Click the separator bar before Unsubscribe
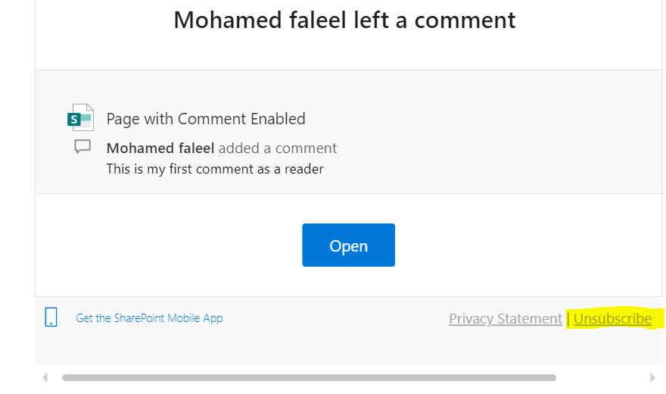 (568, 319)
